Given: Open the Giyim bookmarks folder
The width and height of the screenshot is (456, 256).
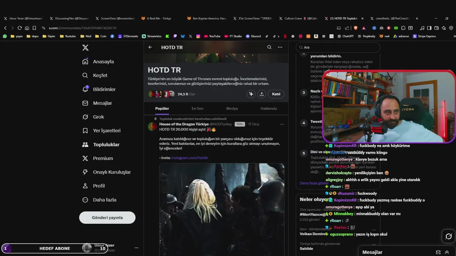Looking at the screenshot, I should [49, 36].
